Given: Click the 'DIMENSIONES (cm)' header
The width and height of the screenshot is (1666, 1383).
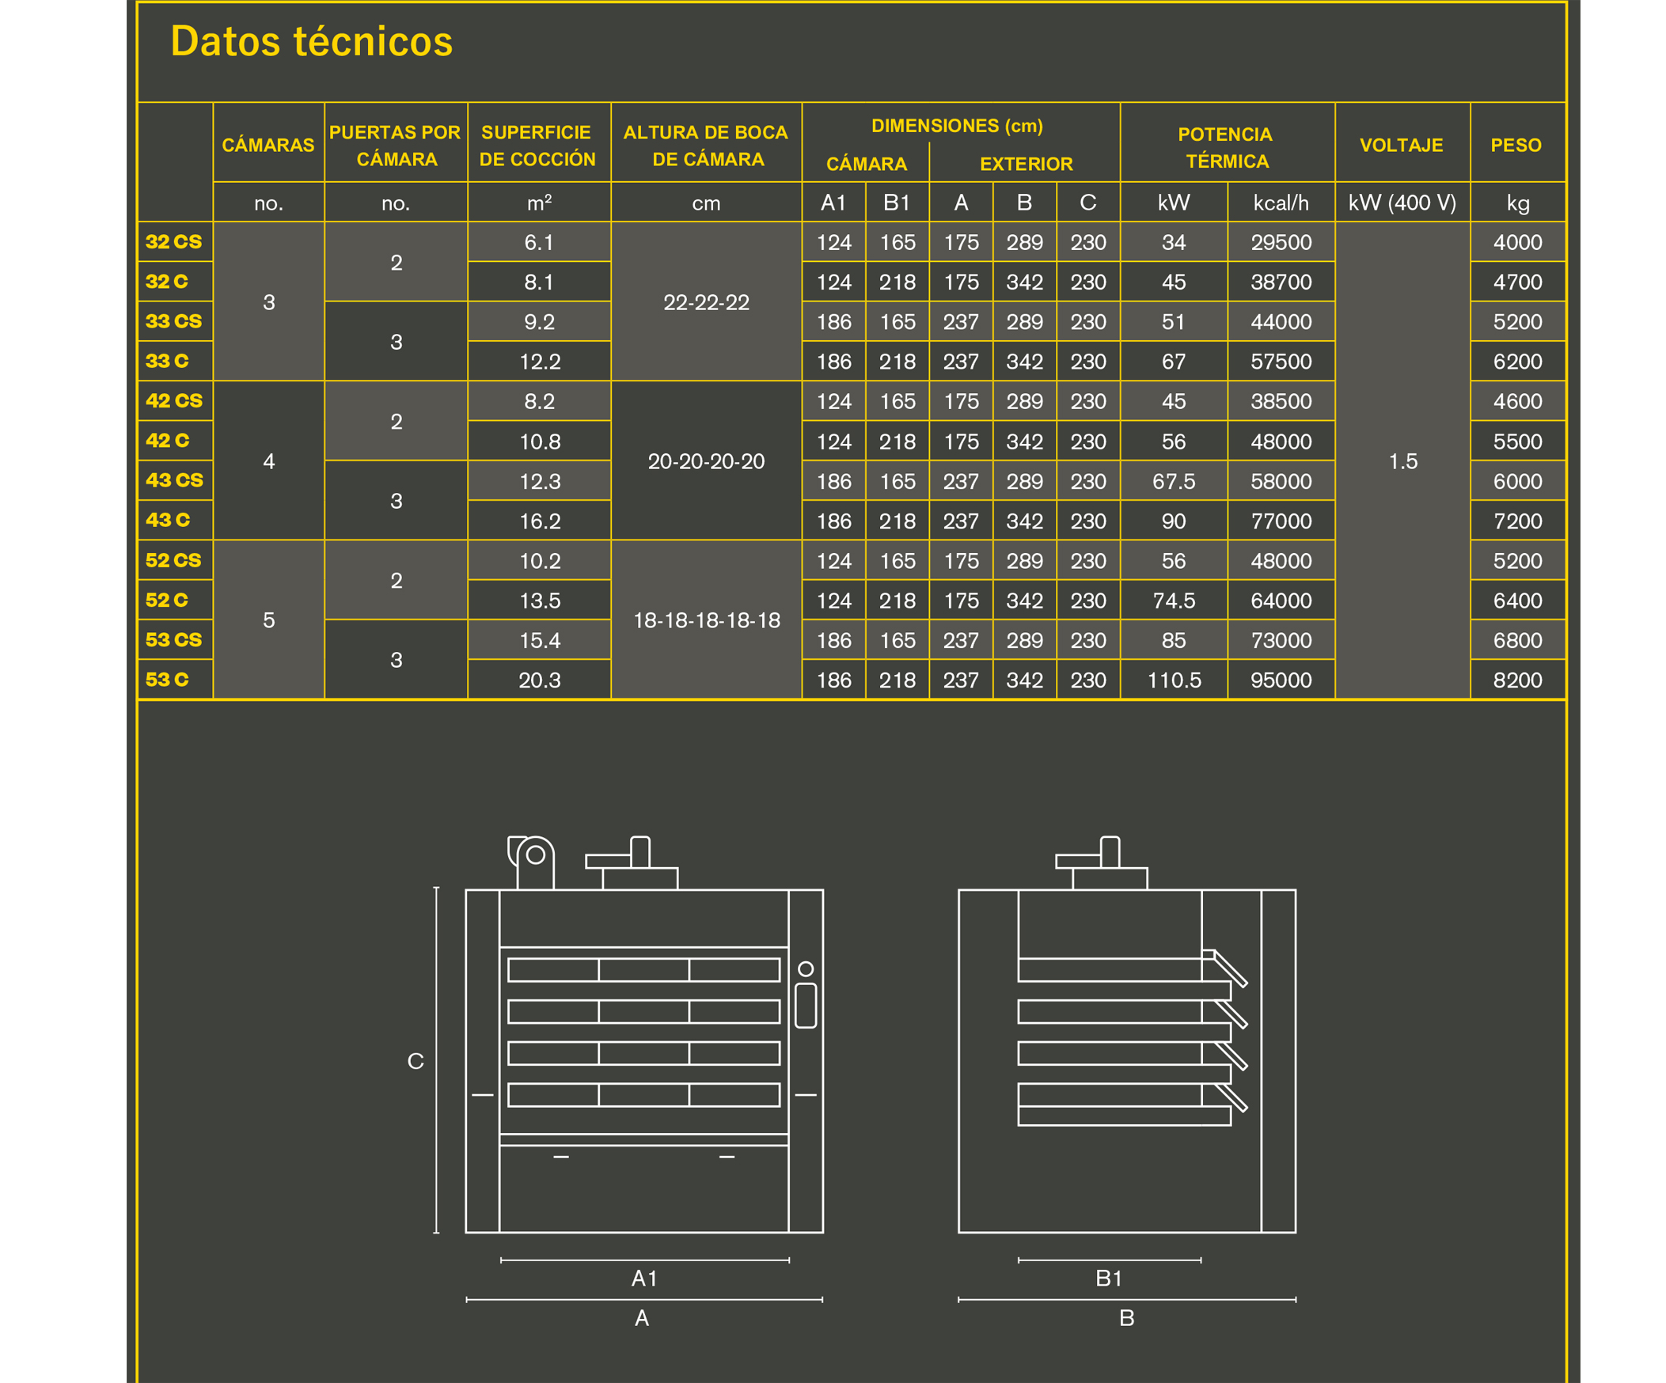Looking at the screenshot, I should (957, 125).
